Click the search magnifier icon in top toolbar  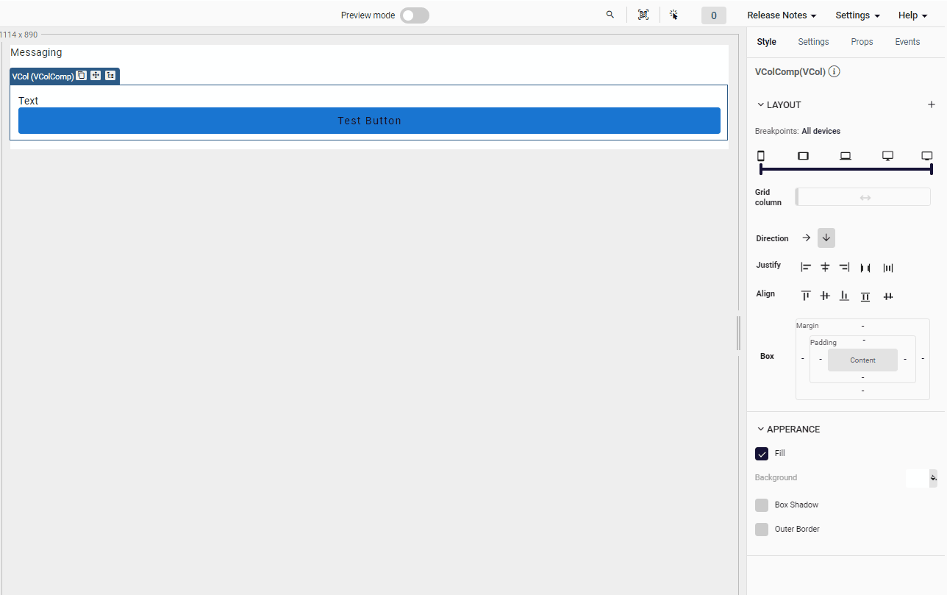point(610,15)
